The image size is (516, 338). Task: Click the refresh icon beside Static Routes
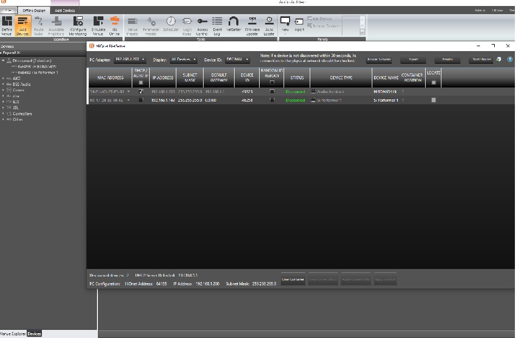(499, 59)
